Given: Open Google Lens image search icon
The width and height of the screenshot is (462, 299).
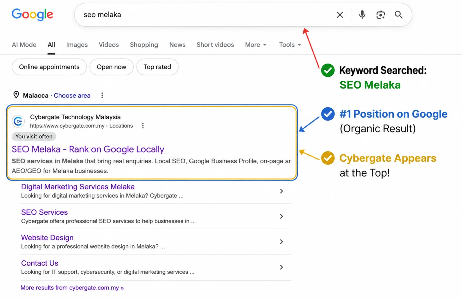Looking at the screenshot, I should point(380,15).
